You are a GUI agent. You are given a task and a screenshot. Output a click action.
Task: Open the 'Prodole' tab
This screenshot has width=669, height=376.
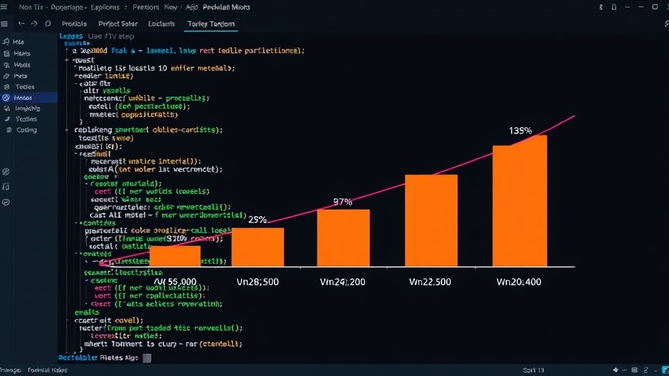point(74,24)
